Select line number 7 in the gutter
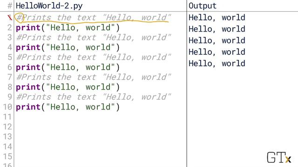Image resolution: width=298 pixels, height=167 pixels. 9,77
